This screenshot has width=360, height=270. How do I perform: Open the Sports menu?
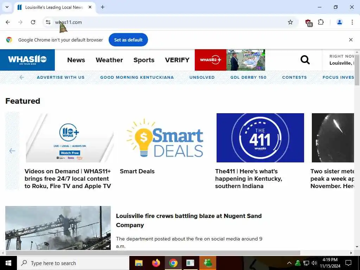(x=144, y=60)
